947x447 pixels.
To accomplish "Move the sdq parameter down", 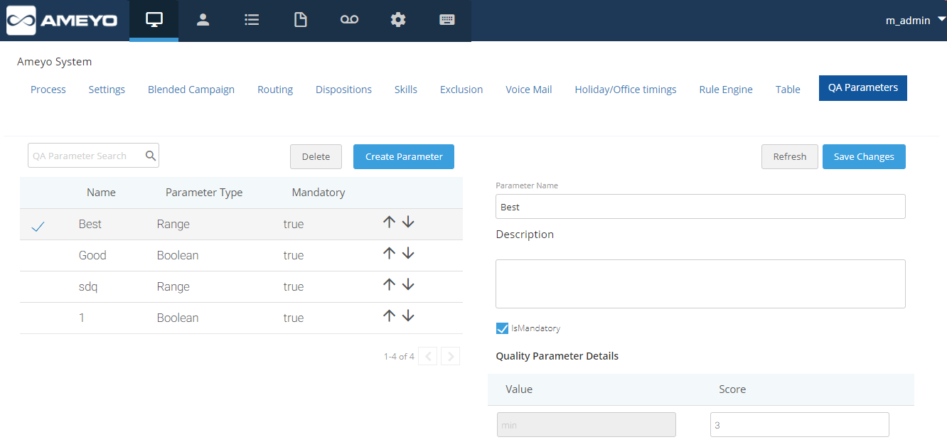I will click(x=408, y=284).
